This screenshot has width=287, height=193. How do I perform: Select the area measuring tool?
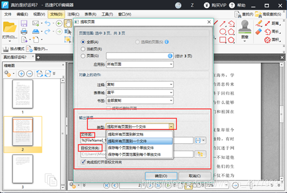click(x=272, y=40)
